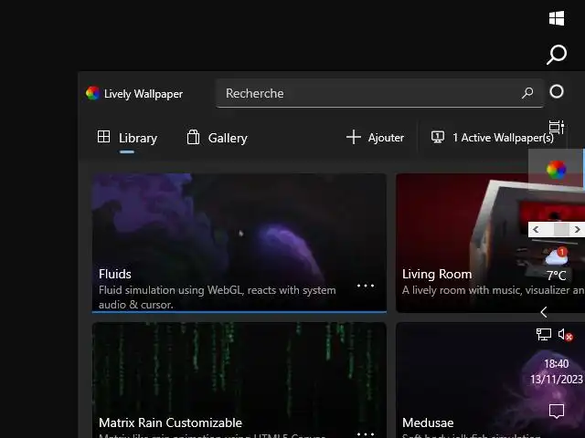The image size is (585, 438).
Task: Click the Fluids title text
Action: (115, 274)
